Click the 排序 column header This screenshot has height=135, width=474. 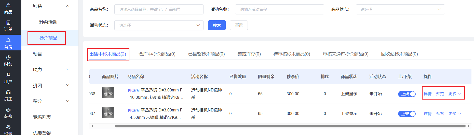click(325, 76)
